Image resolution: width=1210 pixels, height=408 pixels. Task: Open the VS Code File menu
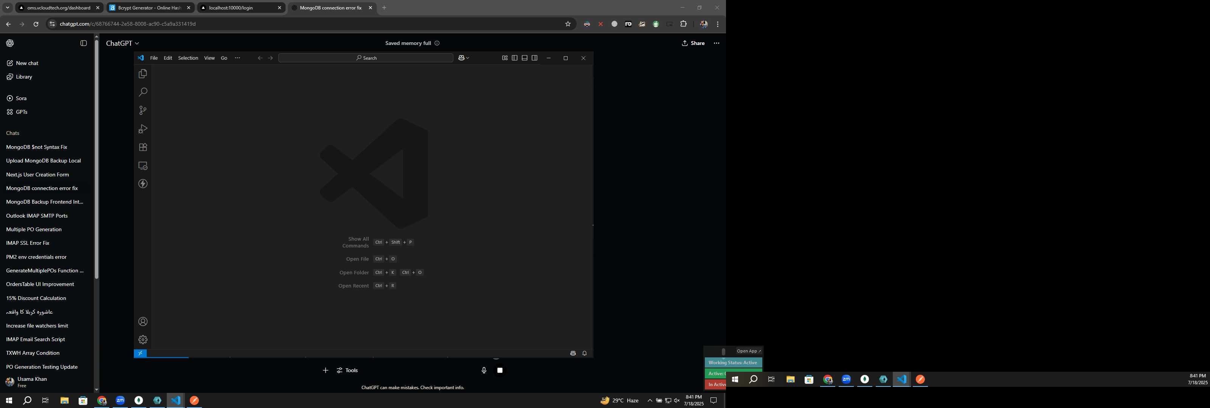tap(154, 58)
